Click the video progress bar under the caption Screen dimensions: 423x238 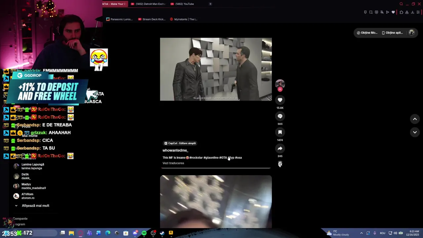pos(216,168)
